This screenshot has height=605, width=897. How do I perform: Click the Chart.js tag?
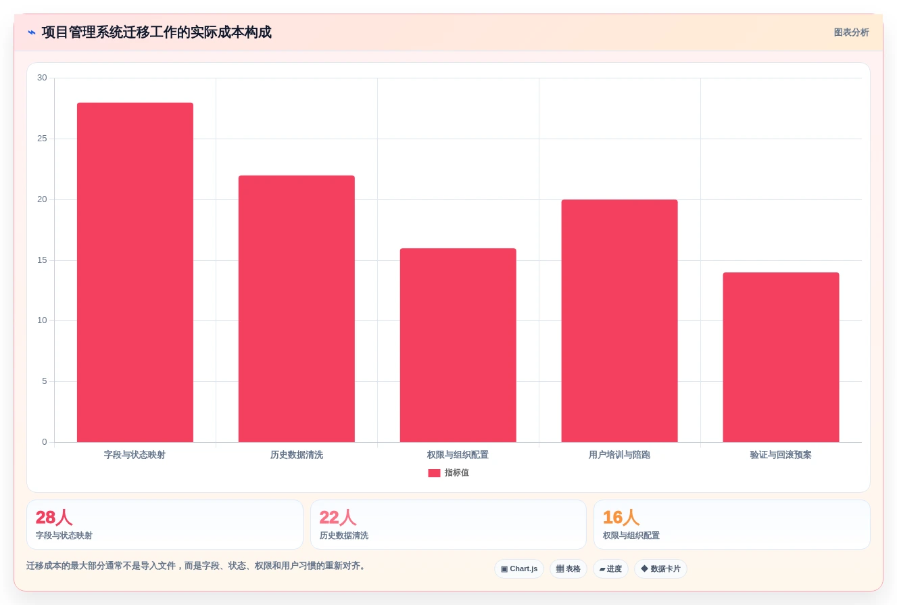click(x=519, y=569)
